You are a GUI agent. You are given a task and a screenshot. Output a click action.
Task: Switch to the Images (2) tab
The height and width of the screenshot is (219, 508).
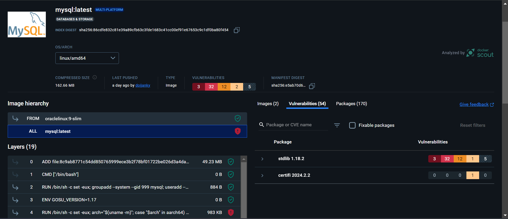pyautogui.click(x=268, y=104)
